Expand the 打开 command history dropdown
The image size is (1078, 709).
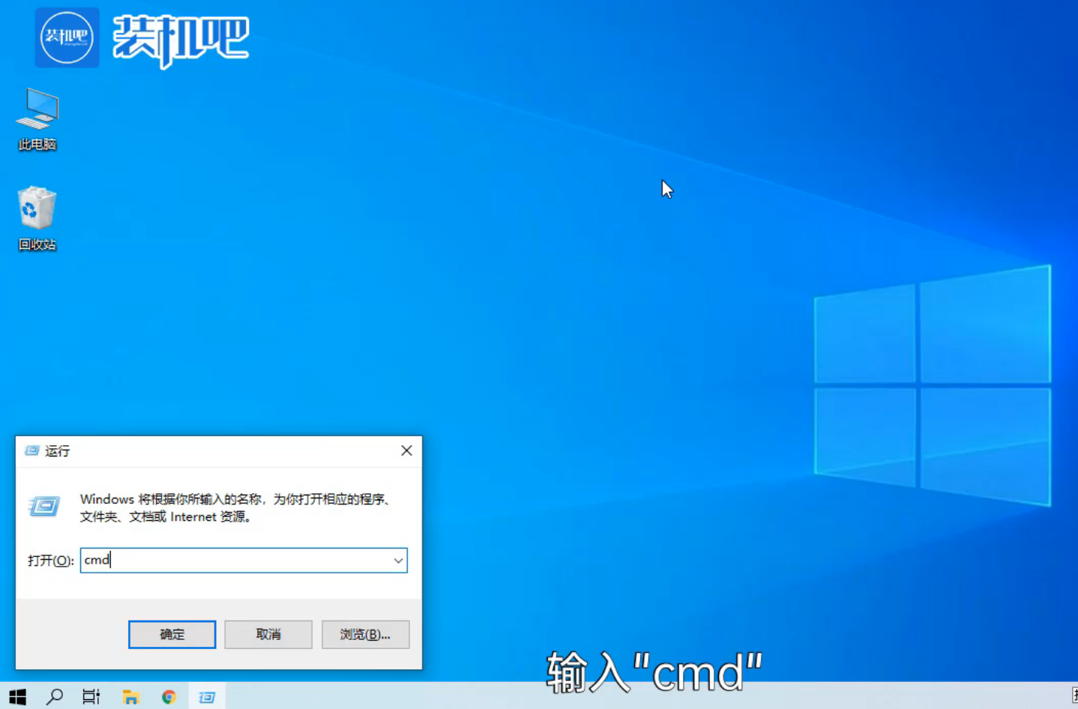(x=398, y=561)
